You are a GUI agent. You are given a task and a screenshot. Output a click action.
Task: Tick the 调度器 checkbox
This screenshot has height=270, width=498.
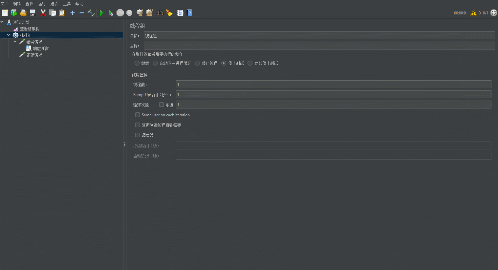138,135
